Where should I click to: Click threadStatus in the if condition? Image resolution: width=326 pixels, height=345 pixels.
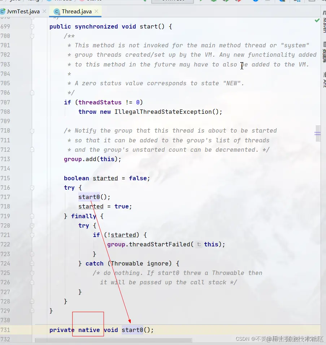[100, 102]
